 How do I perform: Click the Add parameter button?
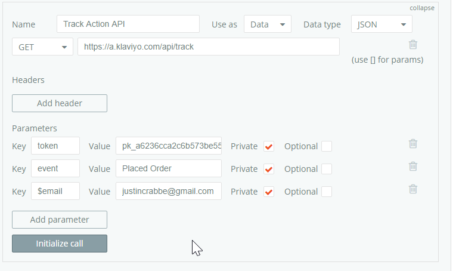click(60, 220)
